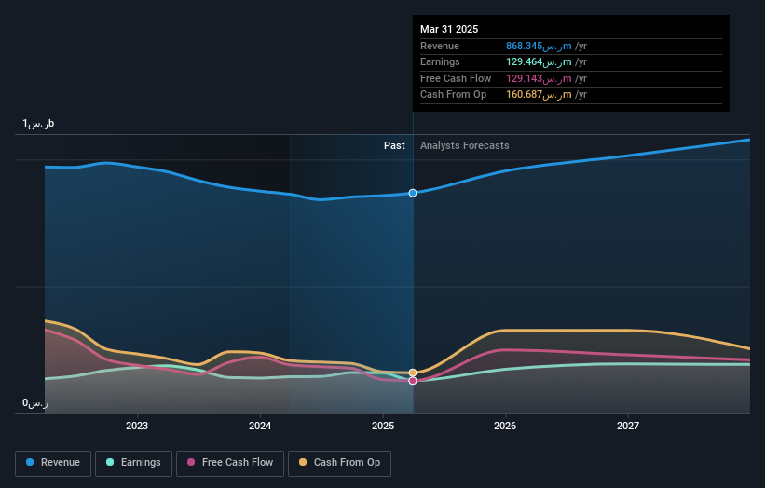The width and height of the screenshot is (765, 488).
Task: Toggle the Free Cash Flow legend button
Action: click(230, 463)
